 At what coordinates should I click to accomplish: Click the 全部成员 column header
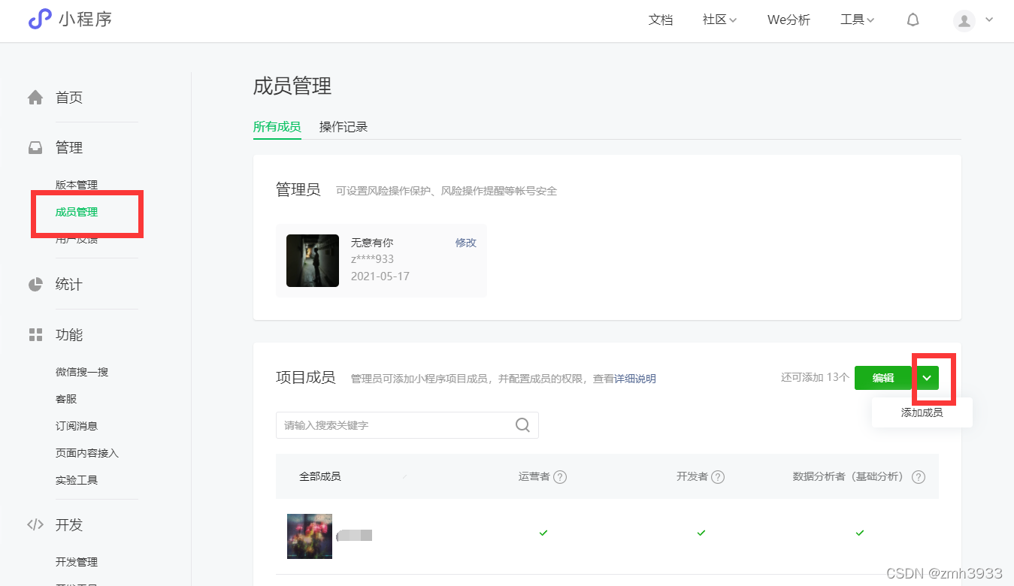[x=320, y=476]
